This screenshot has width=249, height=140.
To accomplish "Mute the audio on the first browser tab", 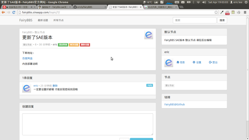I will 32,7.
